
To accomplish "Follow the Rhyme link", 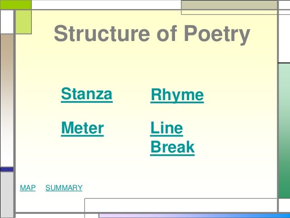I will point(177,96).
